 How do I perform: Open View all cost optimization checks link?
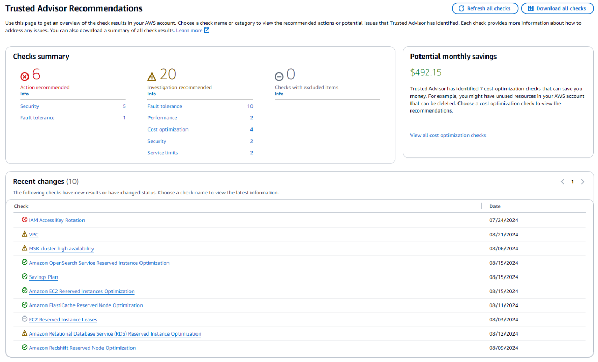point(448,135)
